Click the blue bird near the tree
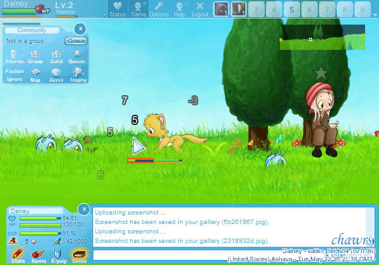379x265 pixels. pyautogui.click(x=276, y=159)
